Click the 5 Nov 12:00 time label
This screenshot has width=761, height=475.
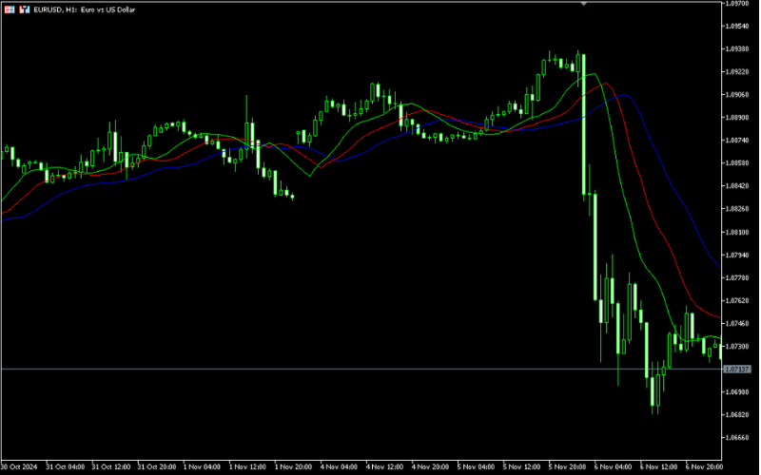coord(521,466)
